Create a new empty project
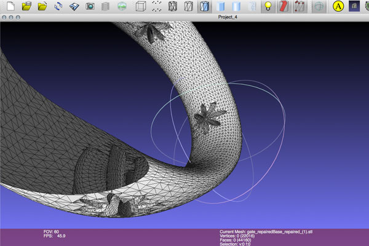Image resolution: width=369 pixels, height=246 pixels. click(x=10, y=6)
